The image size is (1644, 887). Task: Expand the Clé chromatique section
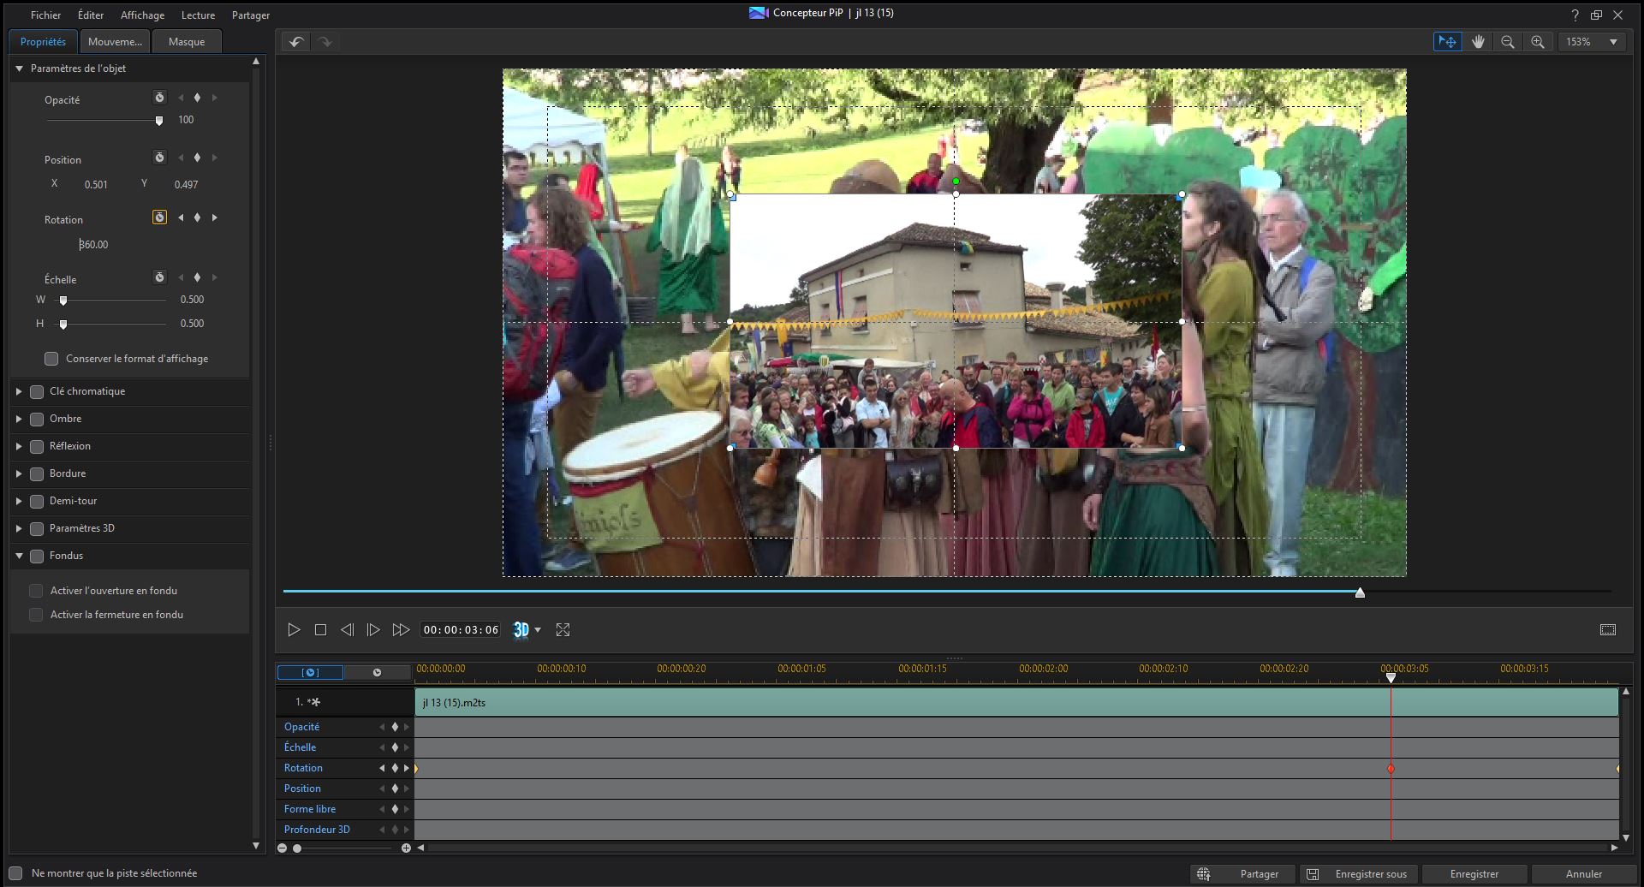click(x=19, y=391)
